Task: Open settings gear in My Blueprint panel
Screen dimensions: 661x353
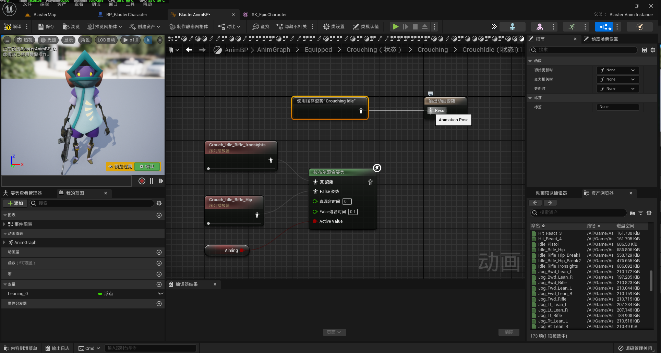Action: coord(159,203)
